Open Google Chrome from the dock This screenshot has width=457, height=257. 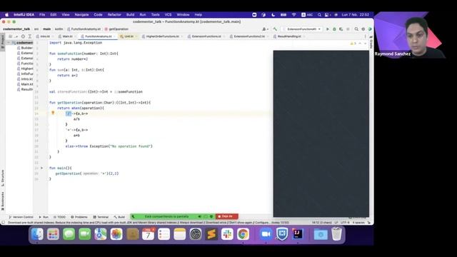coord(243,234)
